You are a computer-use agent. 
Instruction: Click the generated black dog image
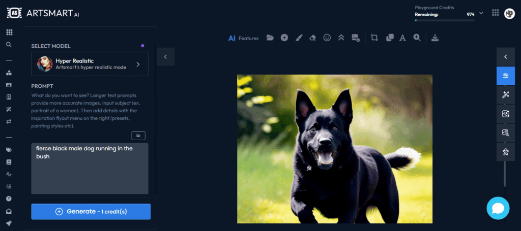coord(335,149)
